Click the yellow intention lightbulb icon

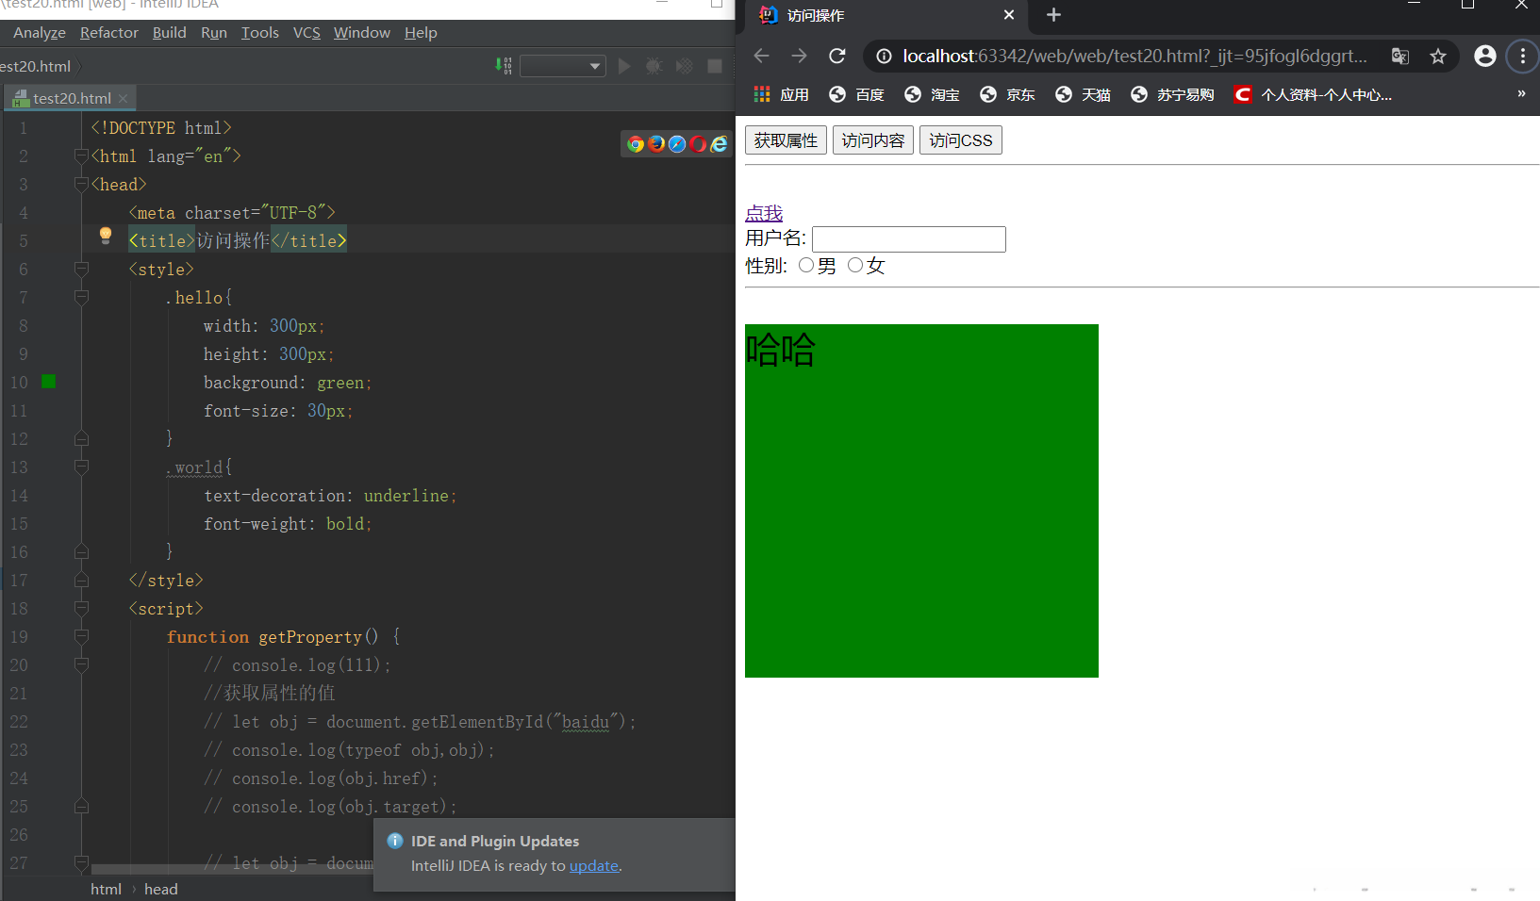(x=106, y=236)
